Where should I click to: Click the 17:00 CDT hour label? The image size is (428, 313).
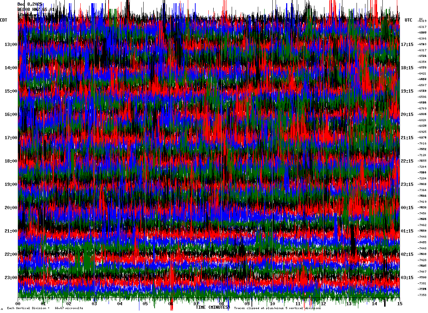click(x=11, y=138)
